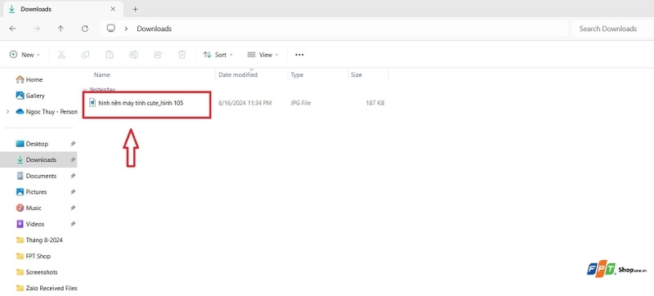Viewport: 654px width, 296px height.
Task: Click the Forward navigation arrow
Action: pos(37,29)
